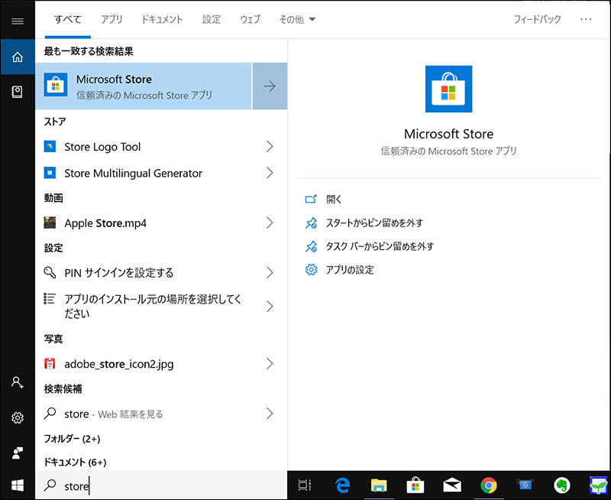Click the rightmost plant icon on taskbar
The image size is (611, 500).
pyautogui.click(x=599, y=485)
